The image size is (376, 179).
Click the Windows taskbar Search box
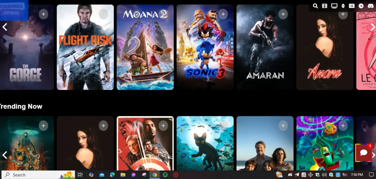click(x=38, y=175)
